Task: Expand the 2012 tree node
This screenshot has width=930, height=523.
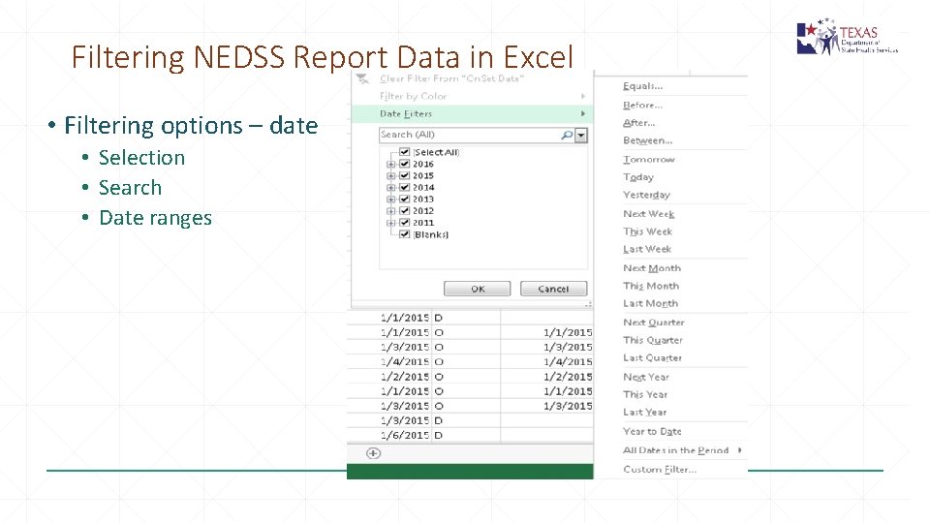Action: click(x=390, y=211)
